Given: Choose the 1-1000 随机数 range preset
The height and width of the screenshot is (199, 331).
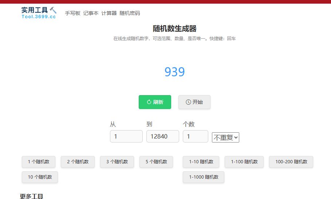Looking at the screenshot, I should pos(204,177).
